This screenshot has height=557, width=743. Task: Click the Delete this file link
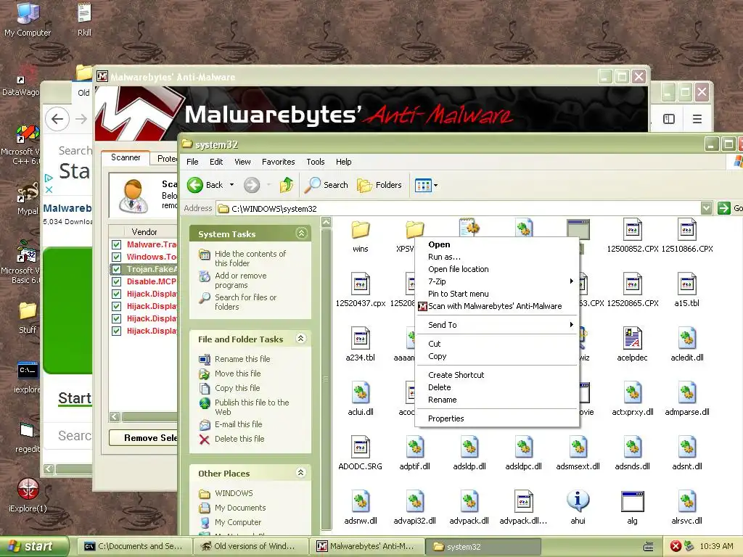coord(239,439)
